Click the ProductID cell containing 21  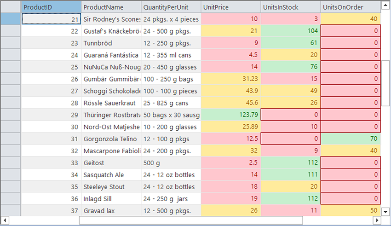point(52,19)
